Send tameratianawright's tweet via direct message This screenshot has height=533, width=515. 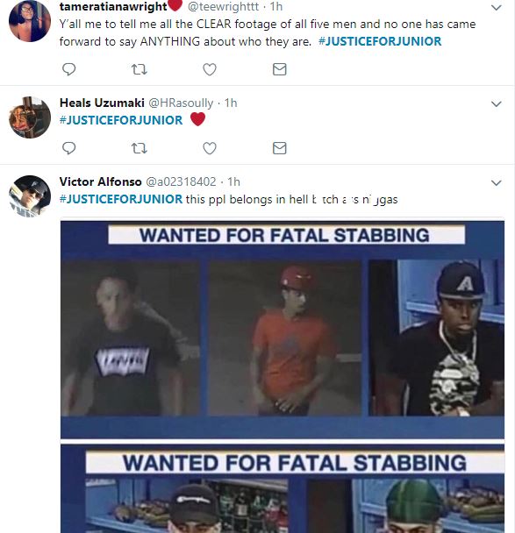[280, 69]
